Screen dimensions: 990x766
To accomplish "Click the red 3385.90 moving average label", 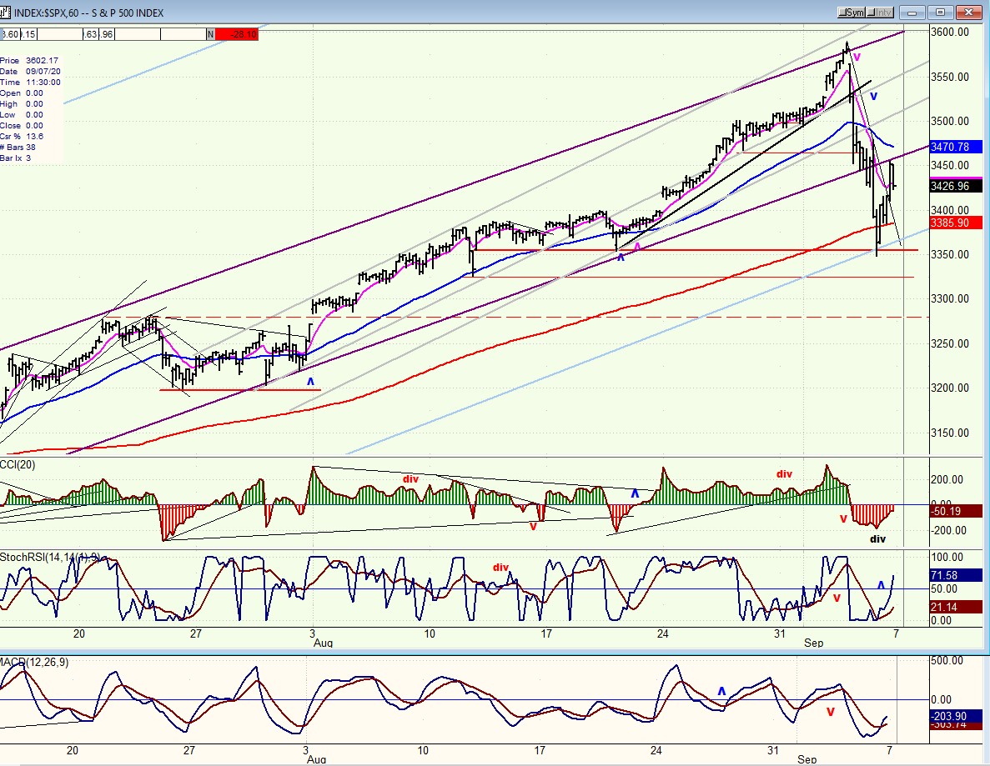I will point(955,222).
